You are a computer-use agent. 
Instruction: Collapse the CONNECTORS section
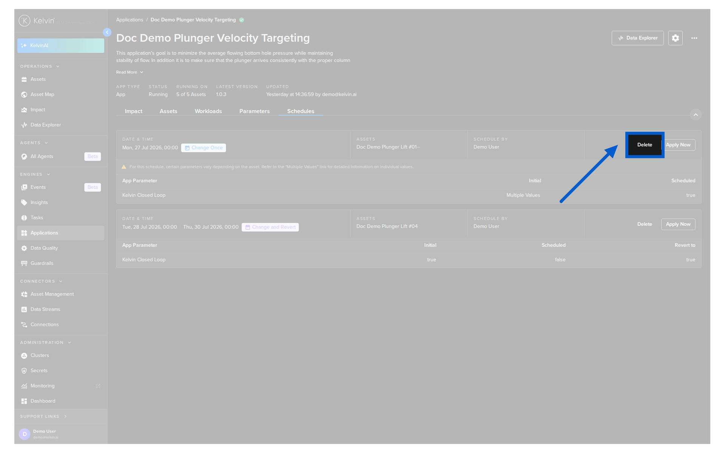click(61, 281)
